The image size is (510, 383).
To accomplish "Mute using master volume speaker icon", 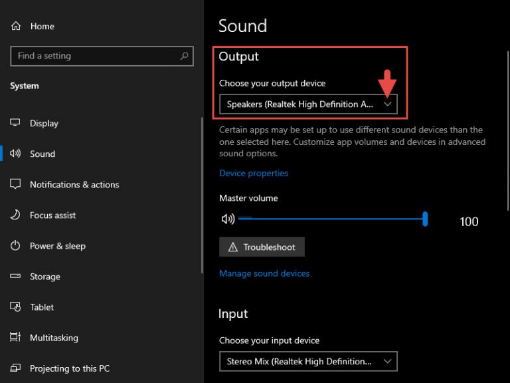I will click(x=228, y=219).
